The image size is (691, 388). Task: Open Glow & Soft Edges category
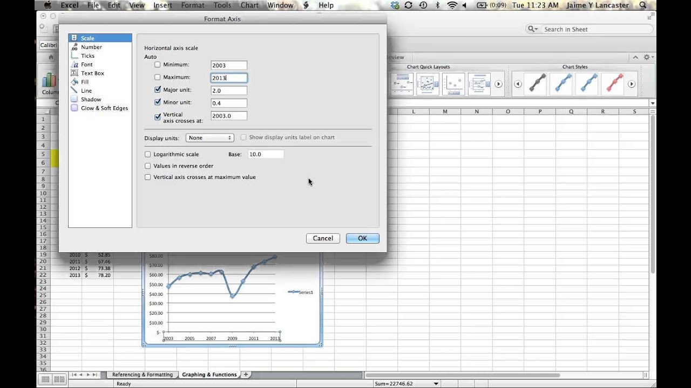(x=104, y=108)
